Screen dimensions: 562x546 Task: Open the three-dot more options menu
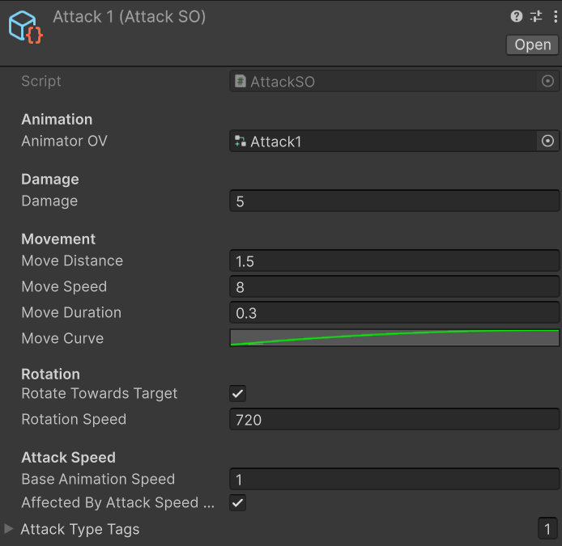point(556,16)
